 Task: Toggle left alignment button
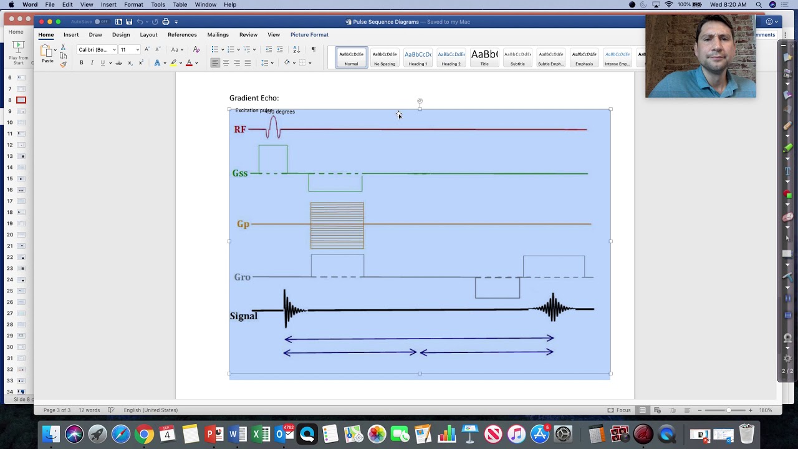[215, 63]
